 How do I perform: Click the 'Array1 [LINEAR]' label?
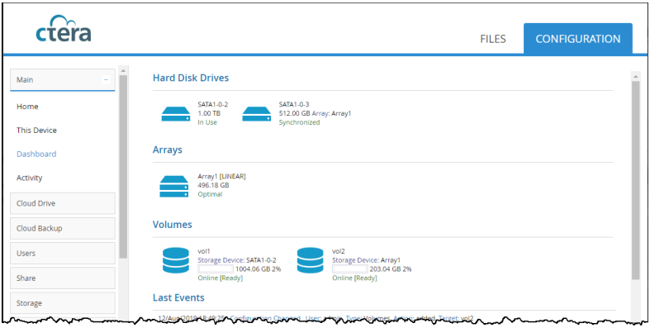tap(222, 176)
